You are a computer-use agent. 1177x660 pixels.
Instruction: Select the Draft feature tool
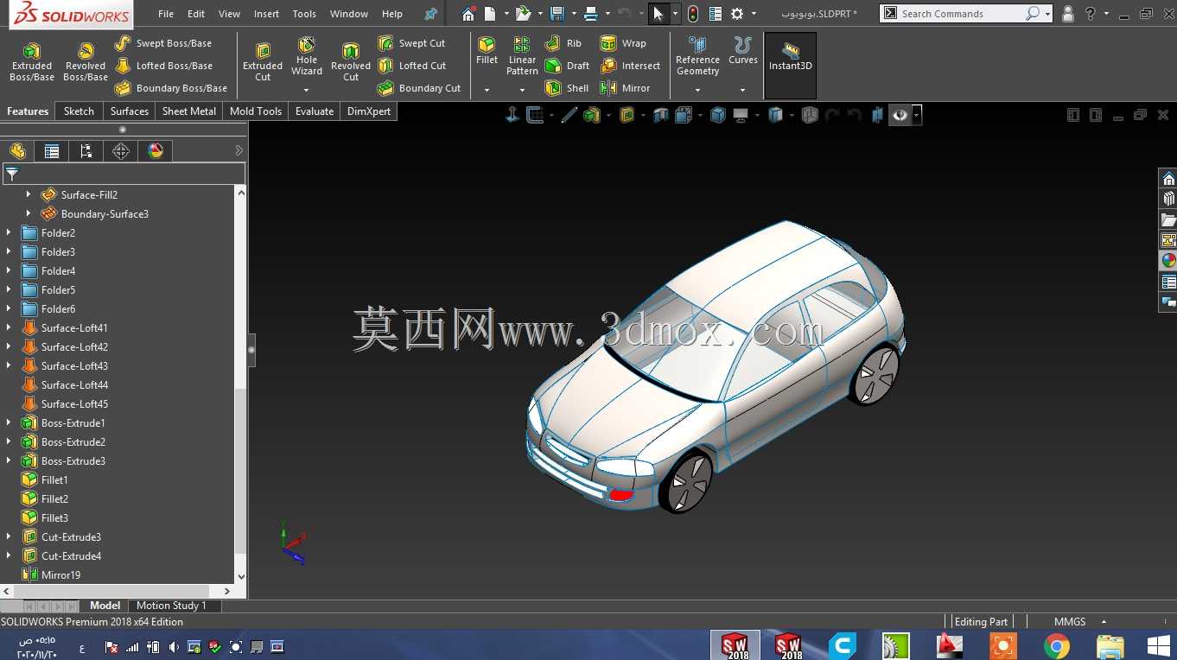click(567, 66)
